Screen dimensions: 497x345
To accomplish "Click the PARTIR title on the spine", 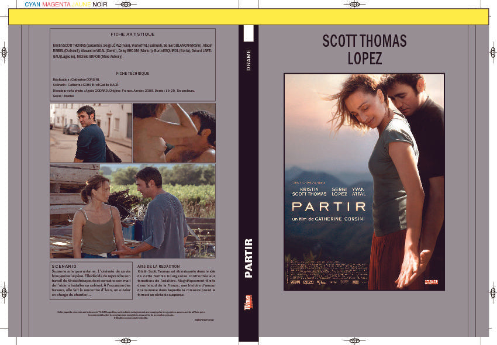I will point(248,258).
